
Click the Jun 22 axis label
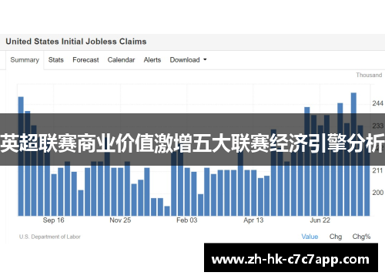[320, 220]
